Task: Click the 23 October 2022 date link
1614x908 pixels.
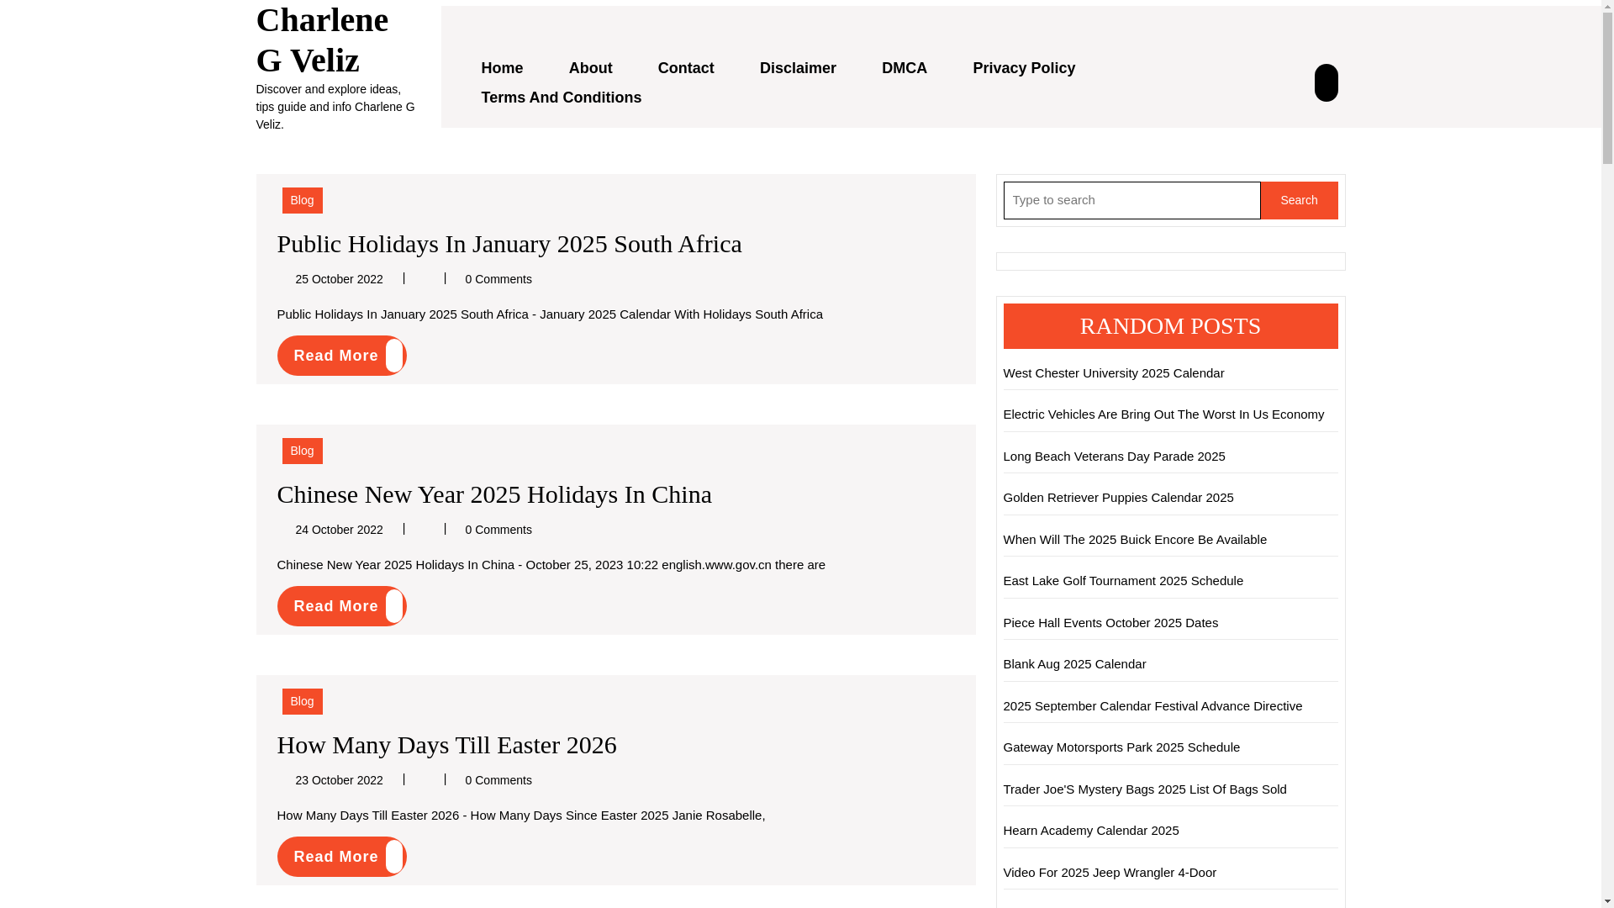Action: [339, 780]
